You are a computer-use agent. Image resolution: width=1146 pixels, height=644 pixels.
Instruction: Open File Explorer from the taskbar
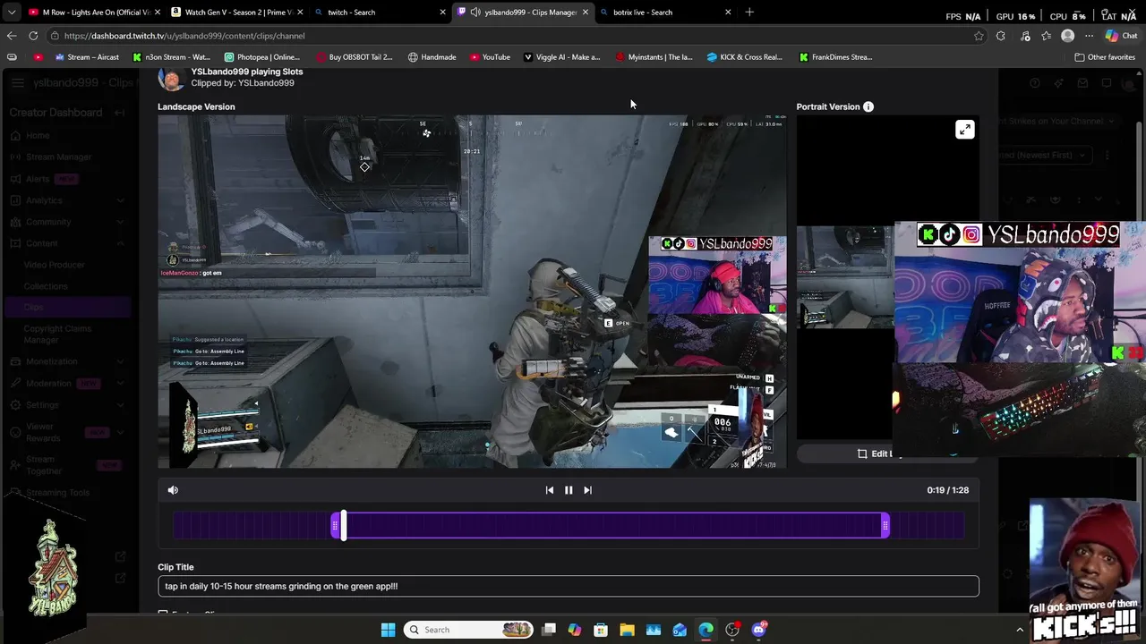click(627, 630)
